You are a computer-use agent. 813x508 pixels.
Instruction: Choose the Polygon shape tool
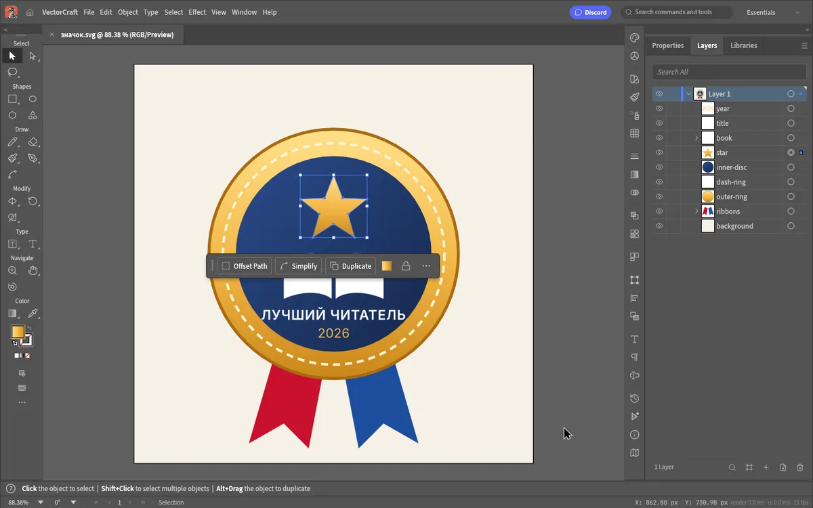12,115
